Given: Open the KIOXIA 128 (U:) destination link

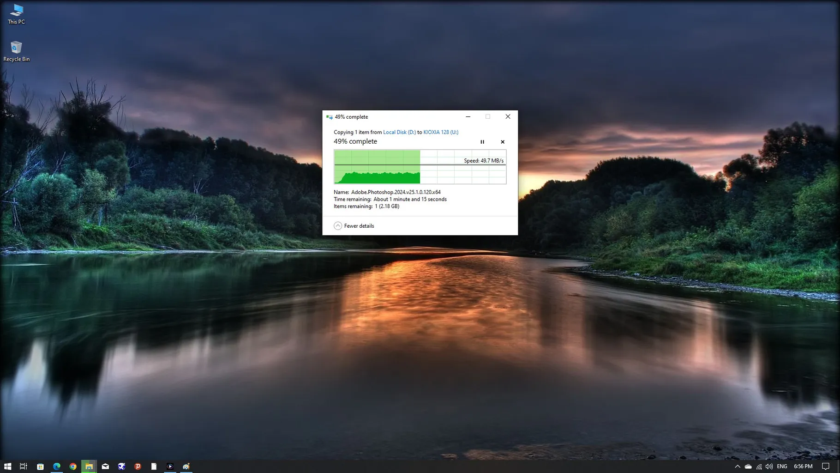Looking at the screenshot, I should [441, 132].
